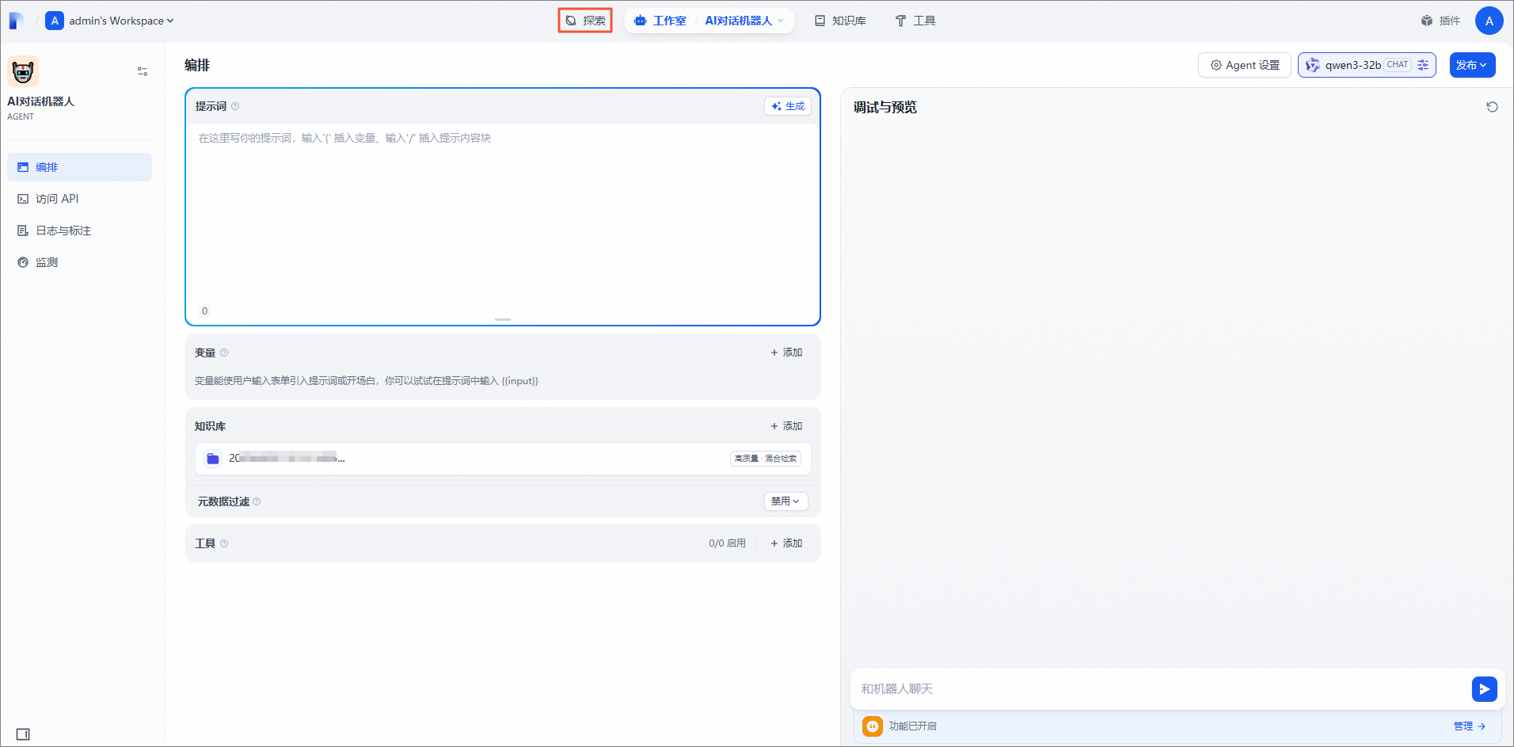The height and width of the screenshot is (747, 1514).
Task: Send the chat message
Action: (x=1484, y=689)
